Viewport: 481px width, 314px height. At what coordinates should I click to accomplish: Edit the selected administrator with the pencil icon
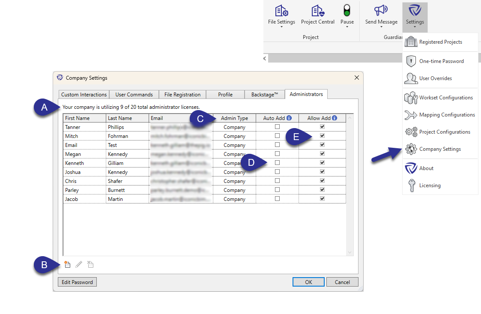78,264
